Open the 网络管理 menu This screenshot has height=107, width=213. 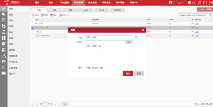tap(65, 3)
